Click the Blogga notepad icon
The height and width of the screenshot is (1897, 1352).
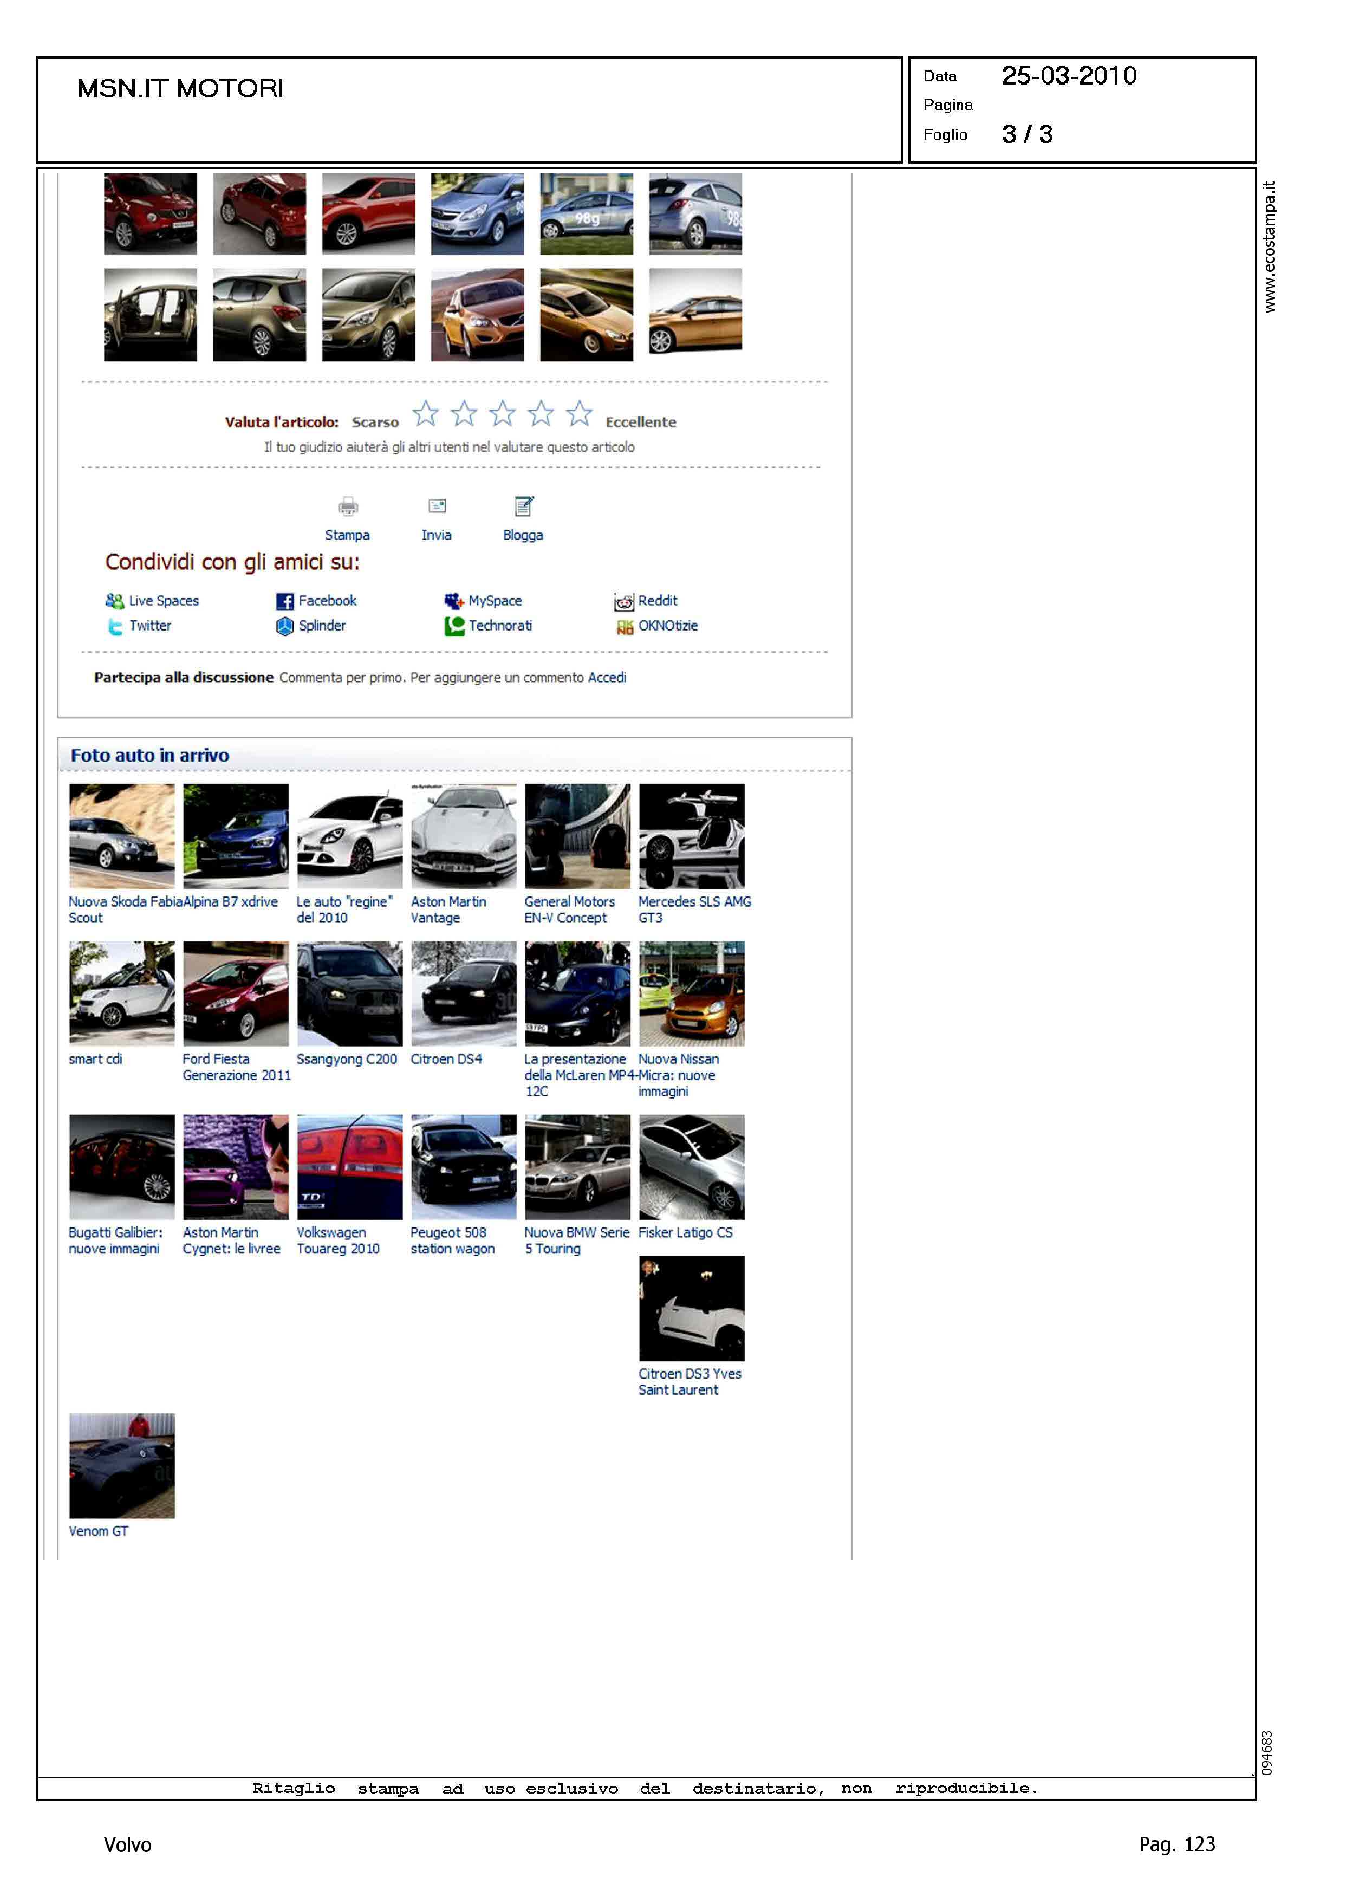[524, 506]
